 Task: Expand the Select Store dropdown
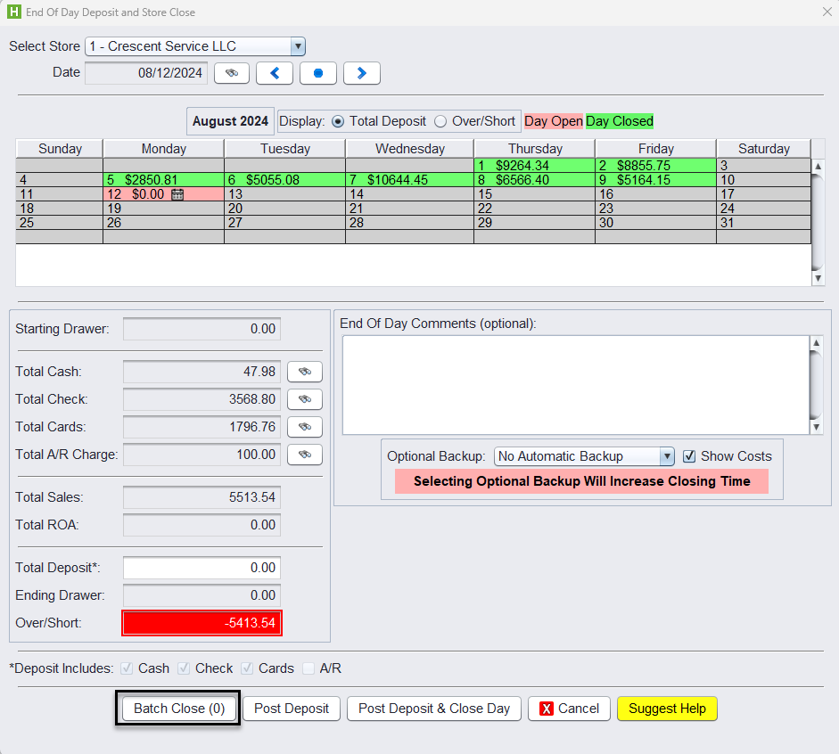pos(298,46)
